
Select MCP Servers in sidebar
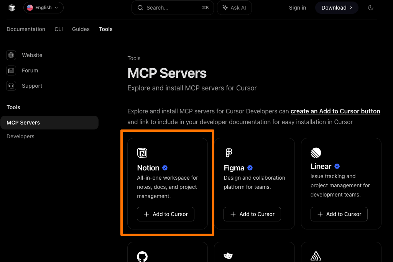(x=49, y=123)
